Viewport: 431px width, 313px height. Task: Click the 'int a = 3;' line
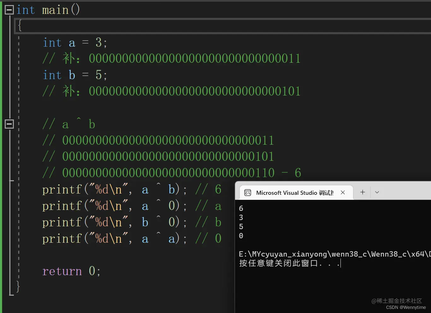[x=75, y=43]
